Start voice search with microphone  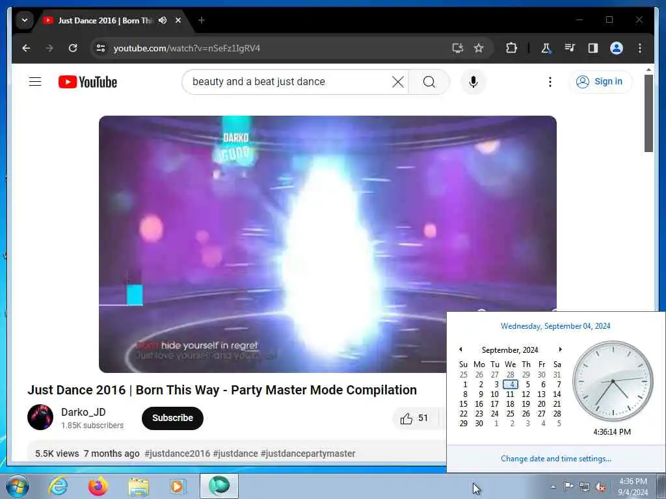(473, 81)
